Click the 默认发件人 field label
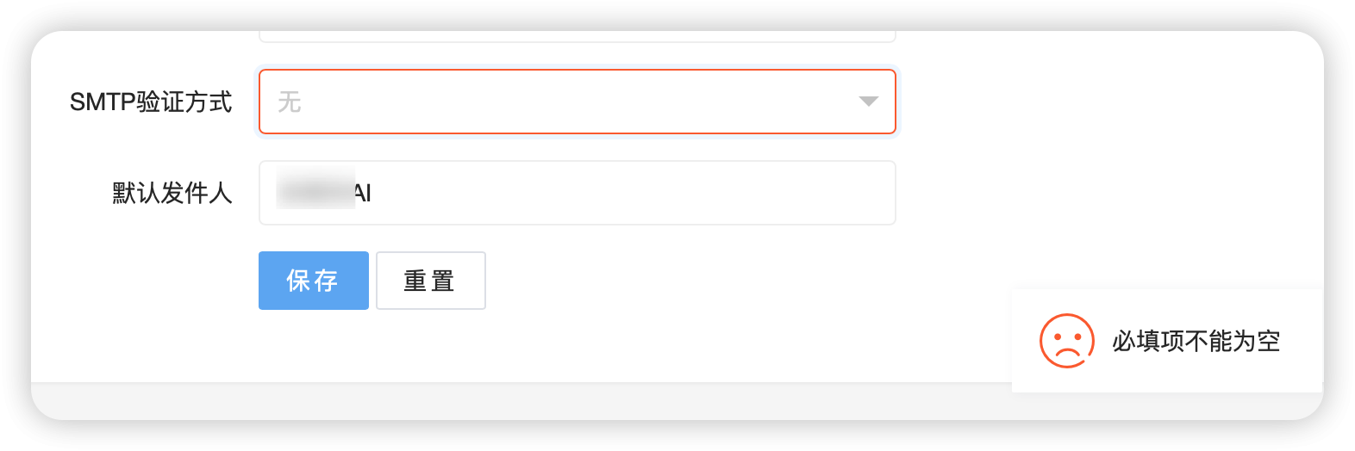Screen dimensions: 1355x451 click(172, 193)
